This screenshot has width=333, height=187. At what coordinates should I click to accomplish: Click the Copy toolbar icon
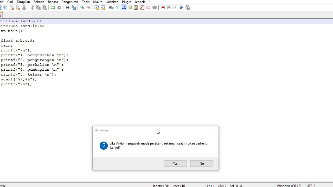coord(39,8)
